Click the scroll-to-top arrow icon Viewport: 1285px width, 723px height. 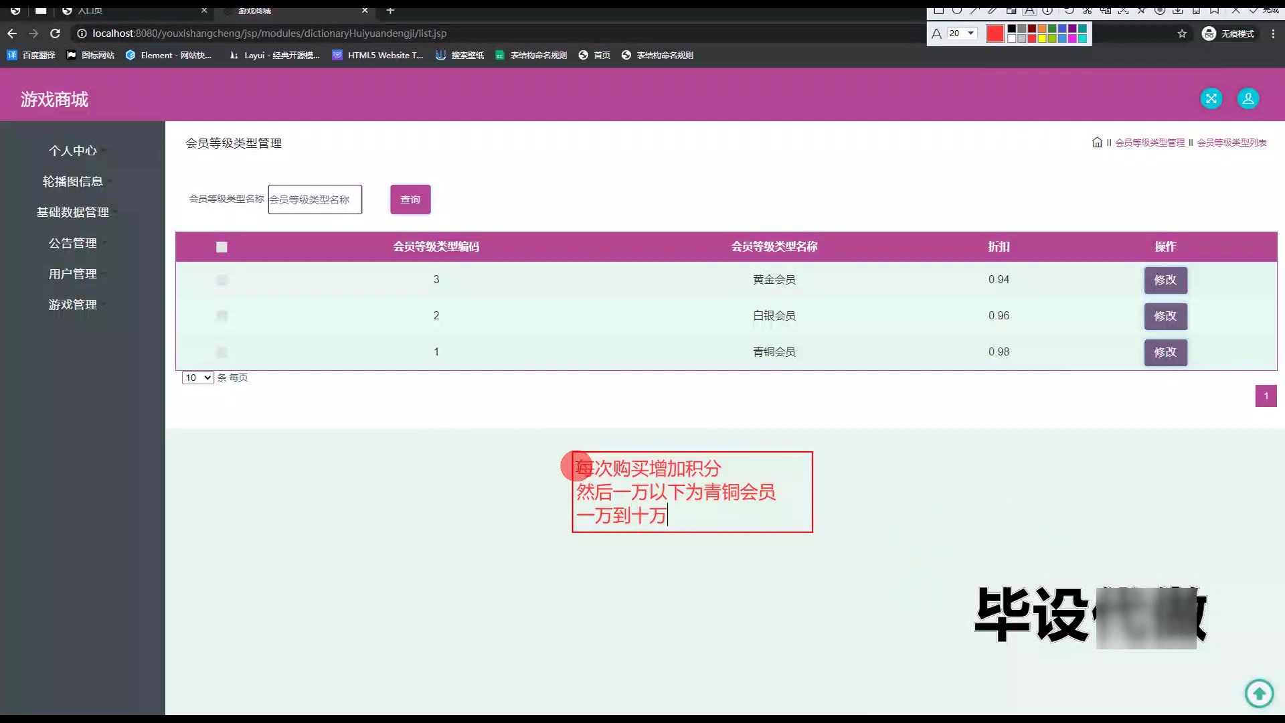[x=1259, y=693]
